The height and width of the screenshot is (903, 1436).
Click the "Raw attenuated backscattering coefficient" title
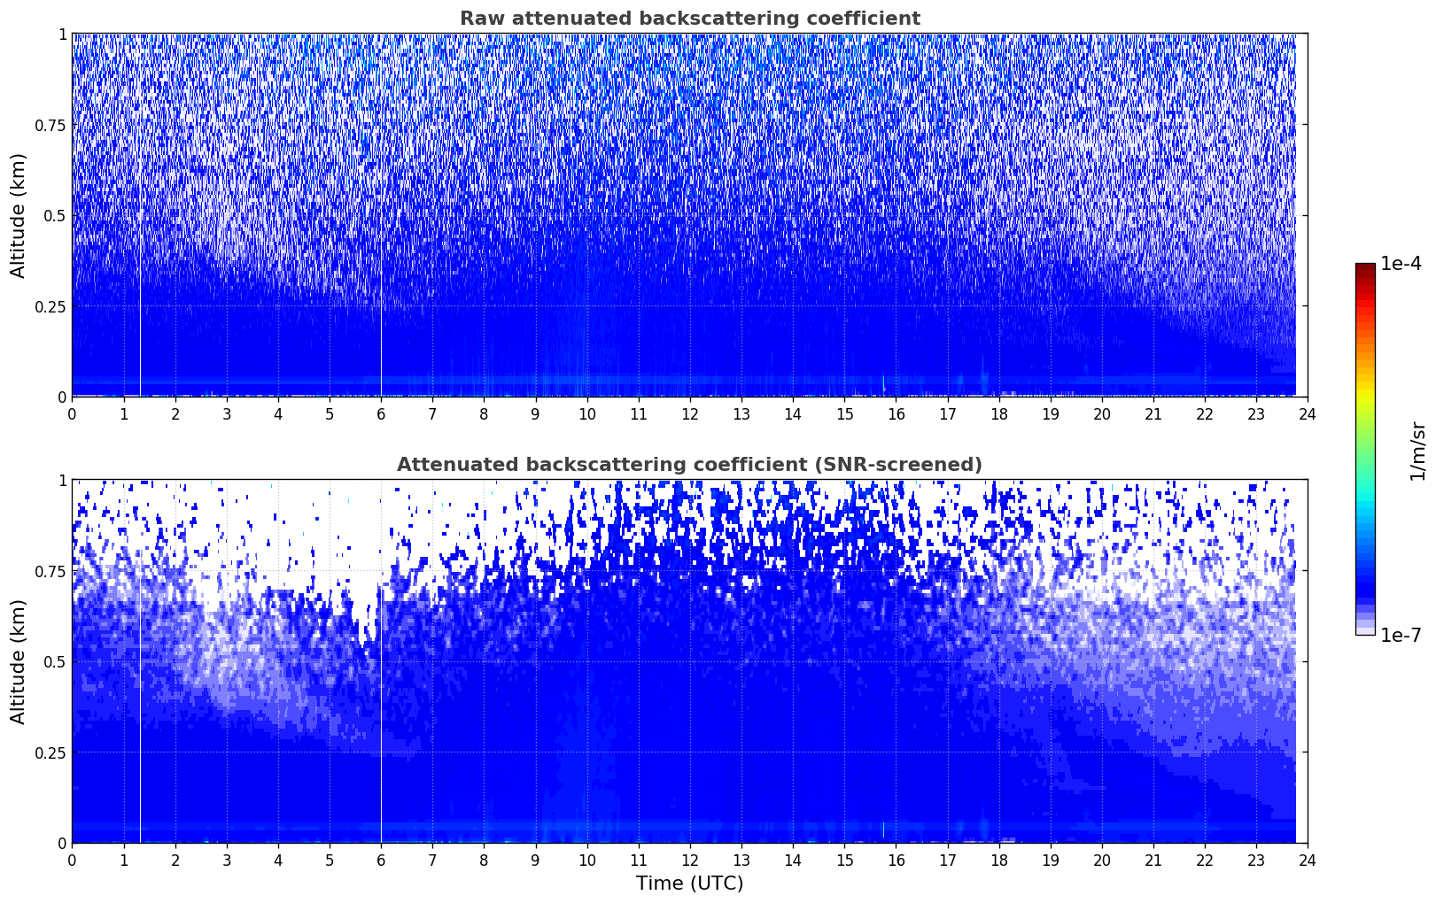689,19
